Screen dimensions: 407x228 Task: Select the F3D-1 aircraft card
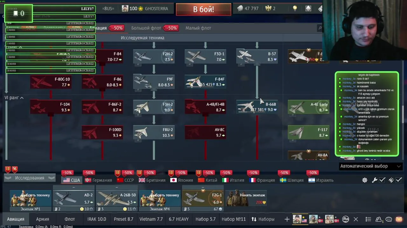[x=205, y=56]
